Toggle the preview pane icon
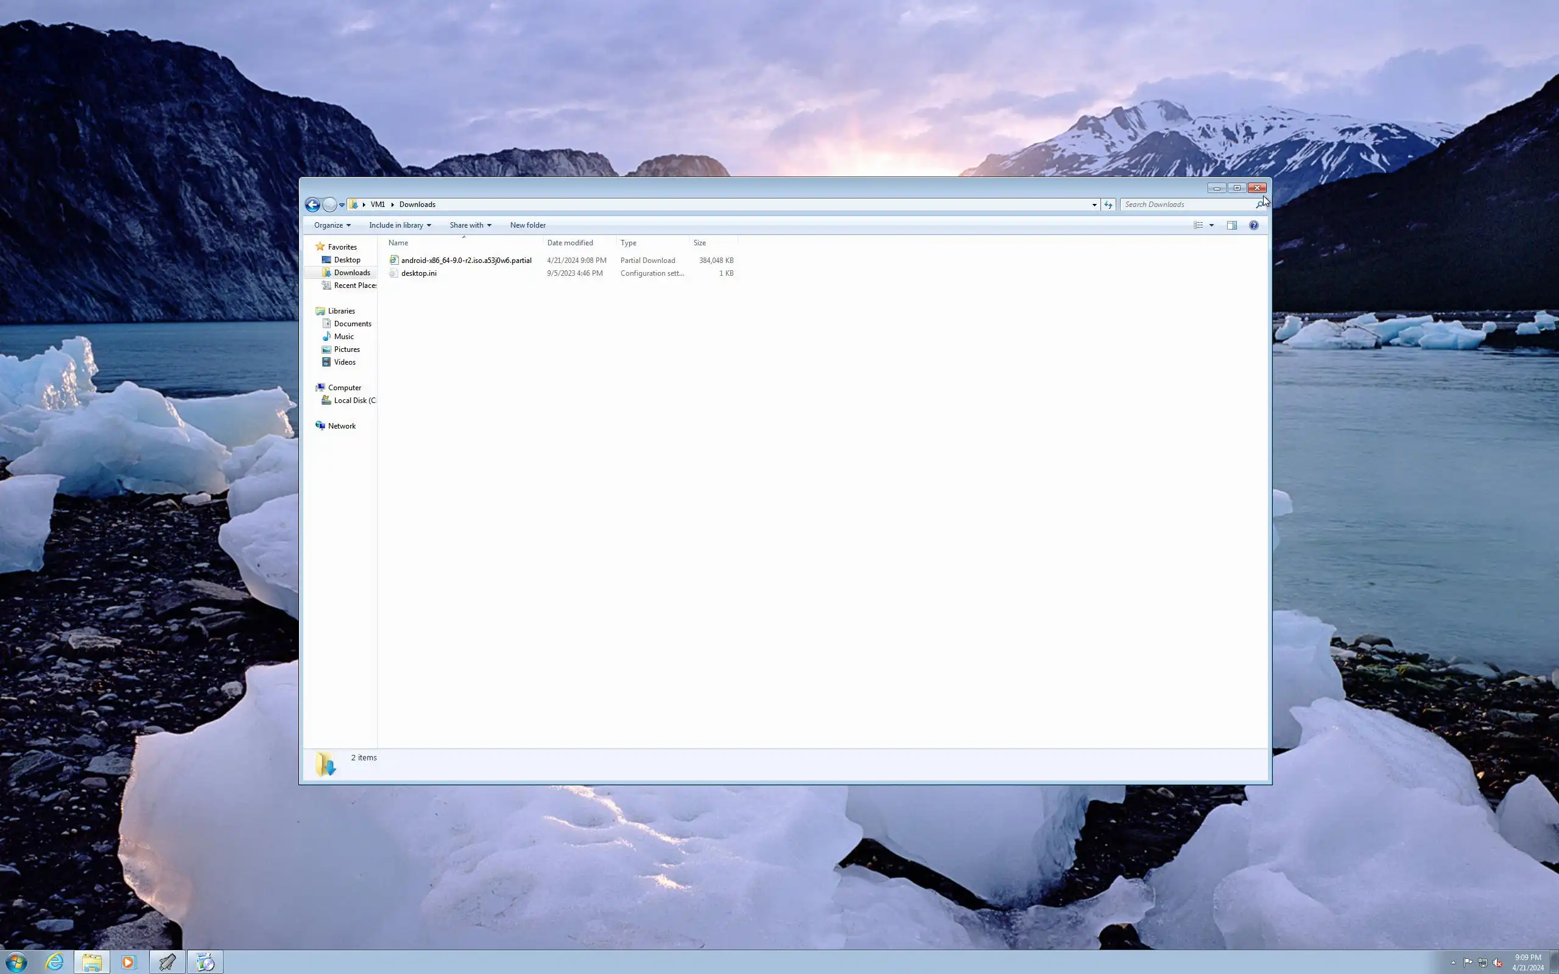The image size is (1559, 974). click(x=1232, y=225)
